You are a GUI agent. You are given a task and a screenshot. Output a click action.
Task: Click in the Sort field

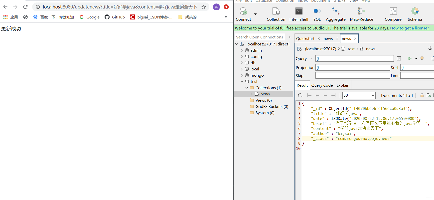(x=417, y=67)
